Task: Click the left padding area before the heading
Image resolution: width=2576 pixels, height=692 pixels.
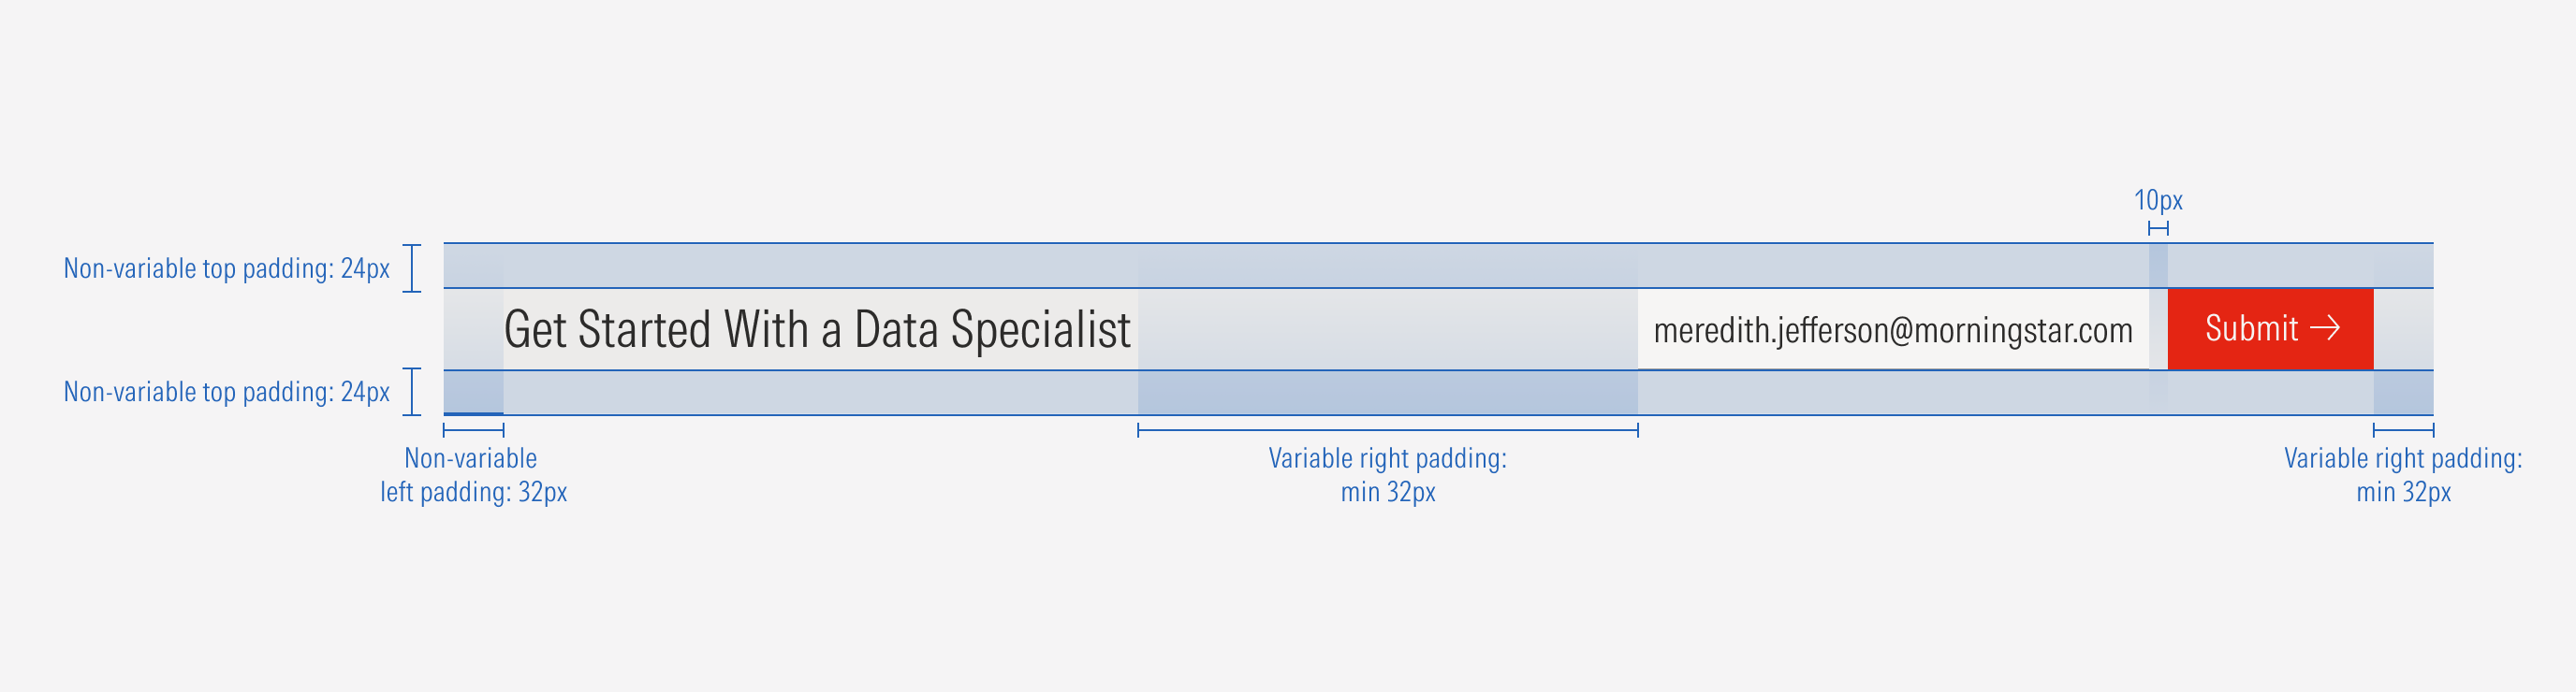Action: pos(473,329)
